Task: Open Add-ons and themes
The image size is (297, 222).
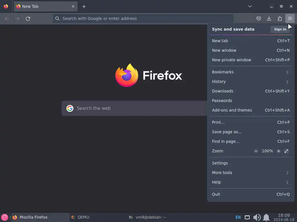Action: (251, 110)
